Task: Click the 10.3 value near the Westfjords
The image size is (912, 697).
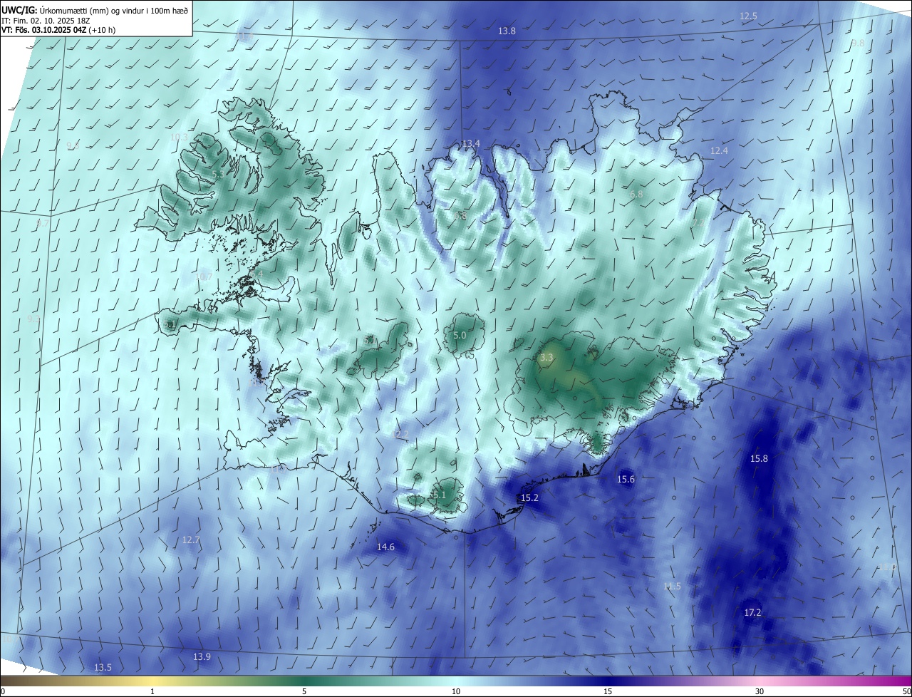Action: (179, 137)
